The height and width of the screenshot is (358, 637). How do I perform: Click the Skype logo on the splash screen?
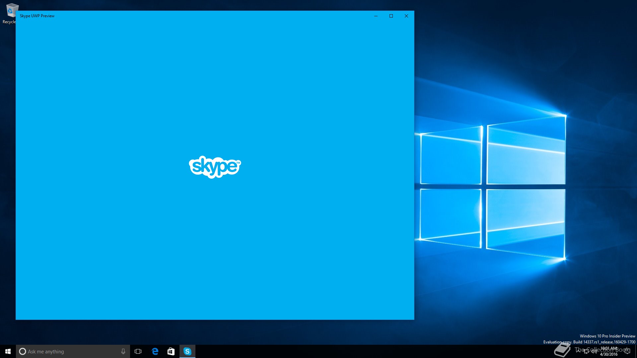point(215,167)
